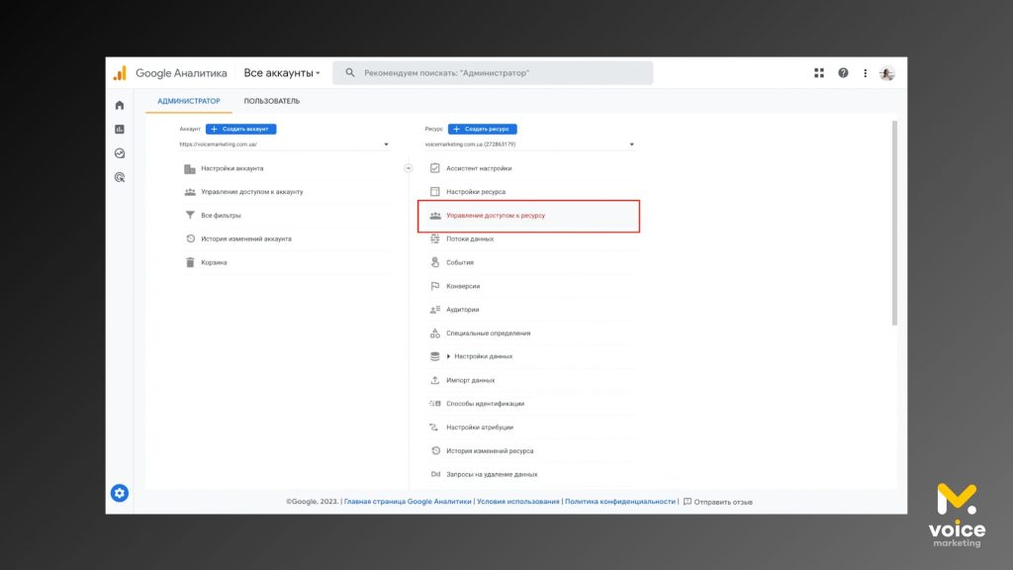Click the 'Создать аккаунт' button
The width and height of the screenshot is (1013, 570).
[241, 129]
